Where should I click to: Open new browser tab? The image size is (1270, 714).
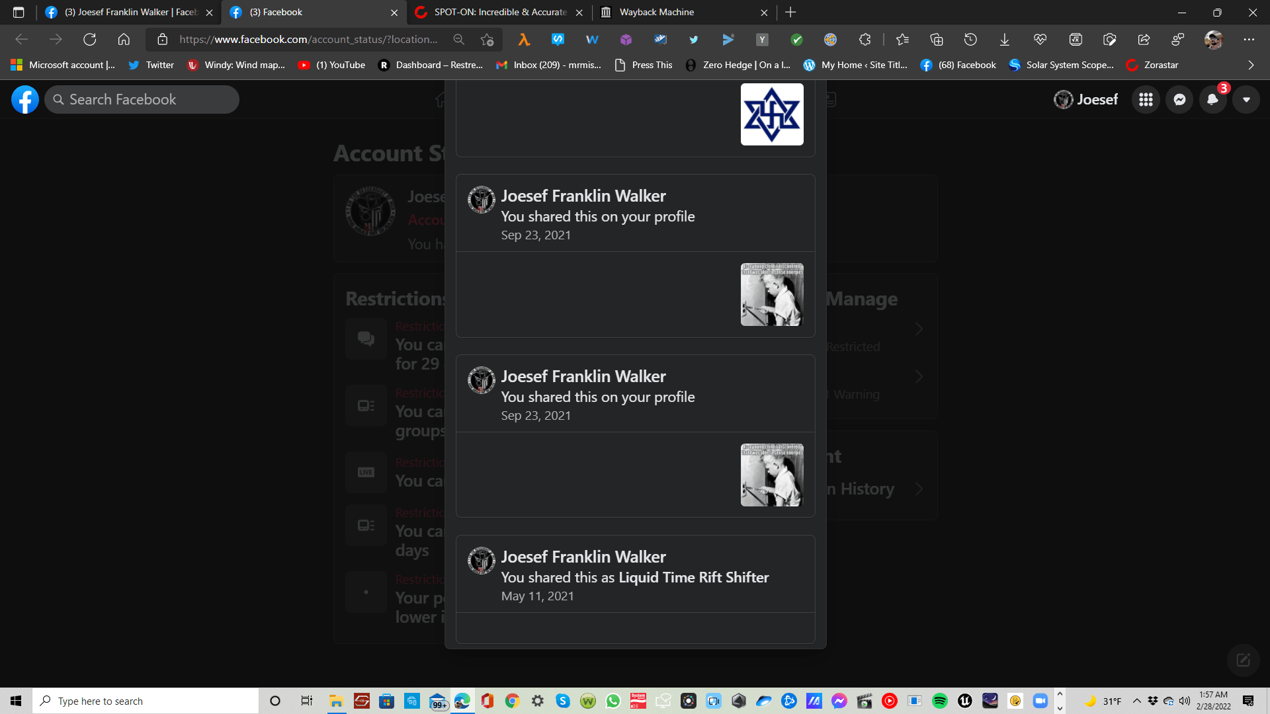point(790,13)
